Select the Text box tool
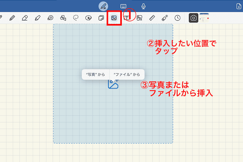Screen dimensions: 243x162 tap(126, 18)
